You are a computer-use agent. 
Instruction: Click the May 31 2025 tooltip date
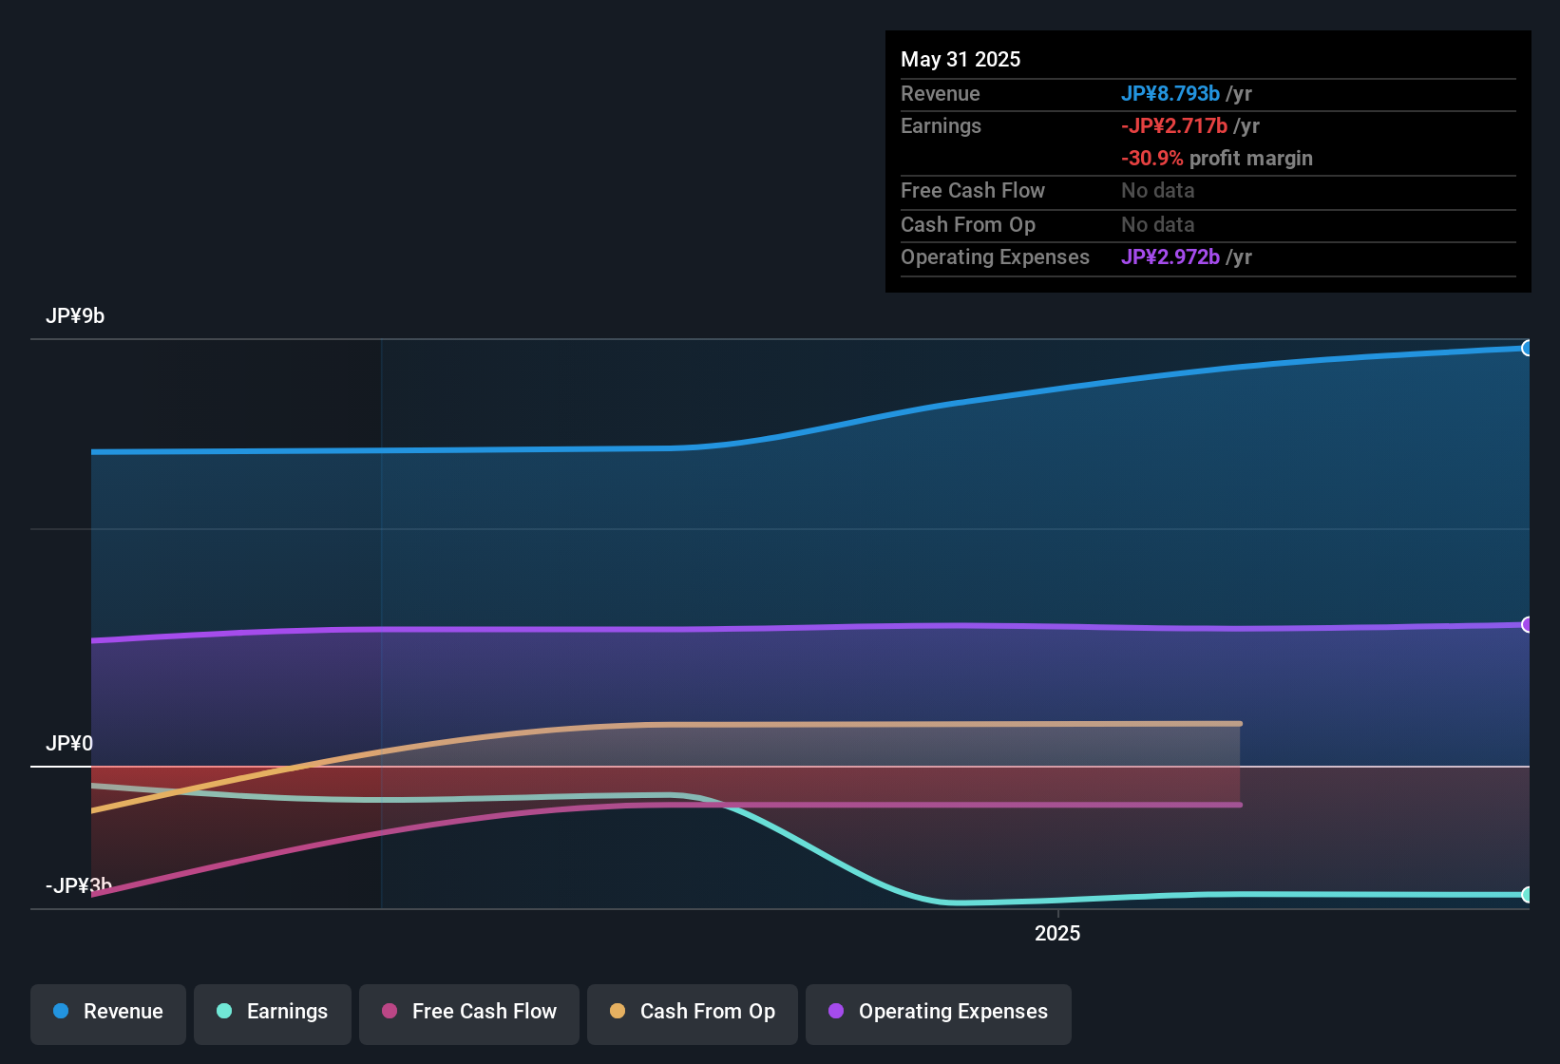(961, 59)
